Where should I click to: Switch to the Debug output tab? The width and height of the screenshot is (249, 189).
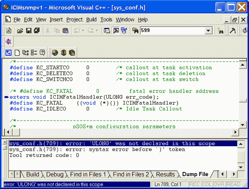coord(55,174)
